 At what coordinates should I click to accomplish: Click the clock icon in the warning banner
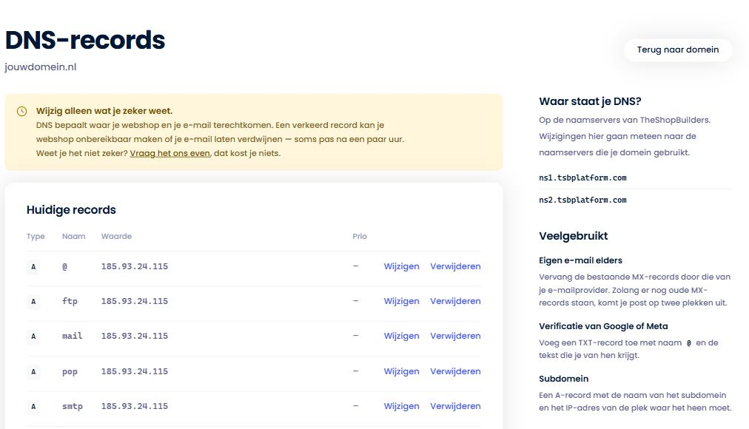[22, 111]
